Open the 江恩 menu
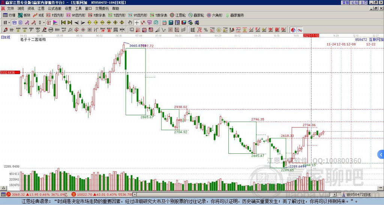The image size is (384, 205). pyautogui.click(x=41, y=9)
